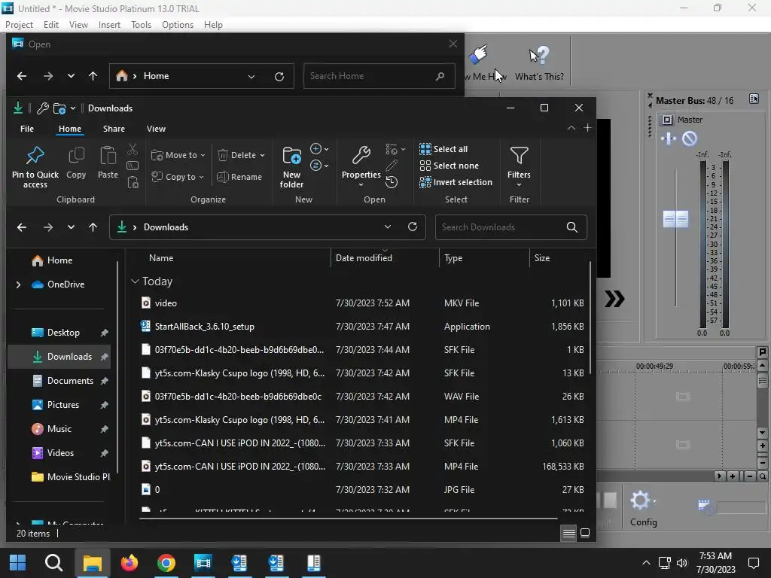This screenshot has width=771, height=578.
Task: Click the Rename button
Action: (x=239, y=177)
